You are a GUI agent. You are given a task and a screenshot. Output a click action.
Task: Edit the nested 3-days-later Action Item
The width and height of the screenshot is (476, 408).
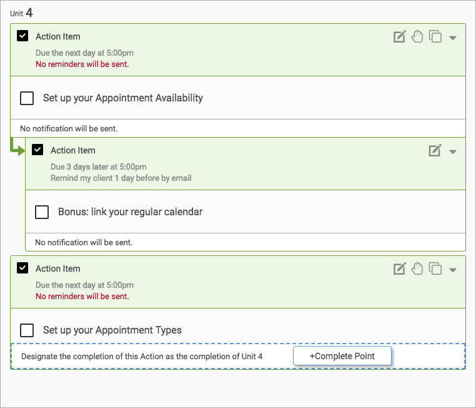(x=435, y=150)
